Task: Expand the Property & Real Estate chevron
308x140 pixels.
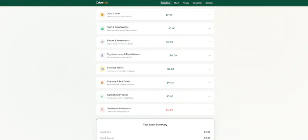Action: click(x=209, y=82)
